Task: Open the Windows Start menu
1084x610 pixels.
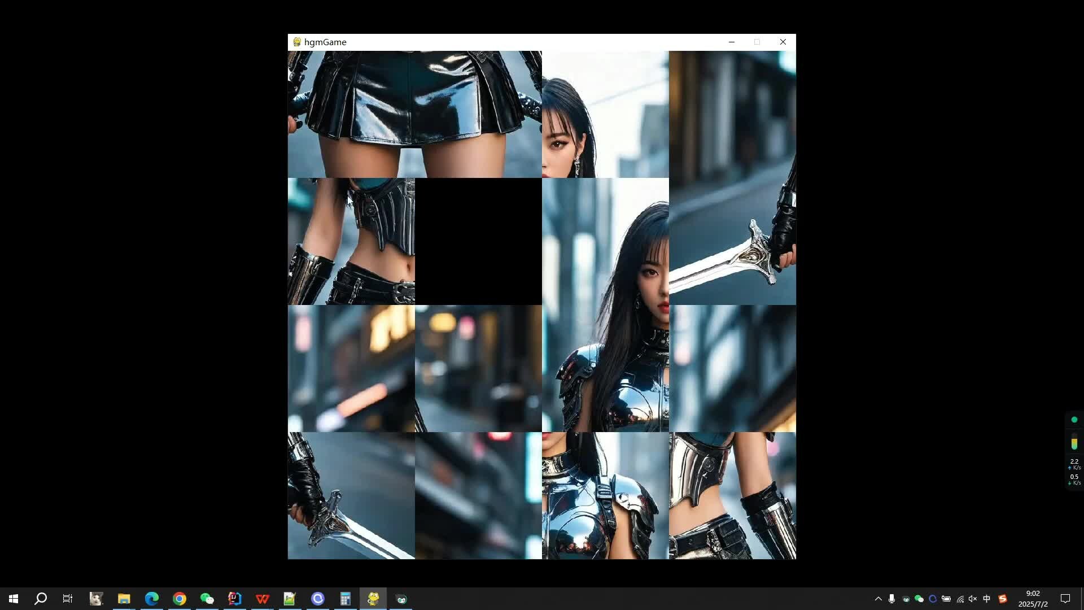Action: [x=14, y=599]
